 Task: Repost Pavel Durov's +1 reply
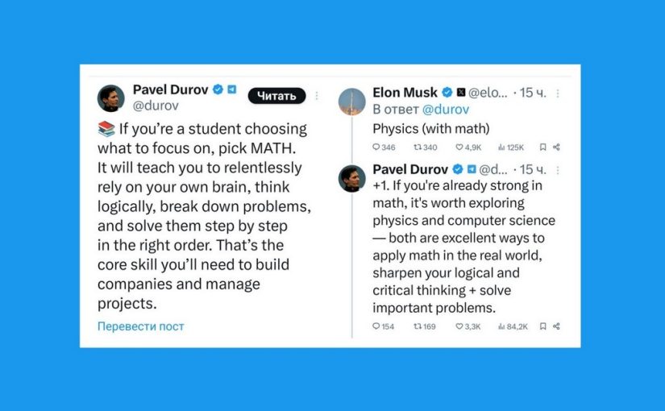tap(417, 326)
